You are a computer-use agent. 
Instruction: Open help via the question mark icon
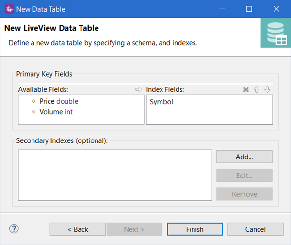(x=14, y=228)
